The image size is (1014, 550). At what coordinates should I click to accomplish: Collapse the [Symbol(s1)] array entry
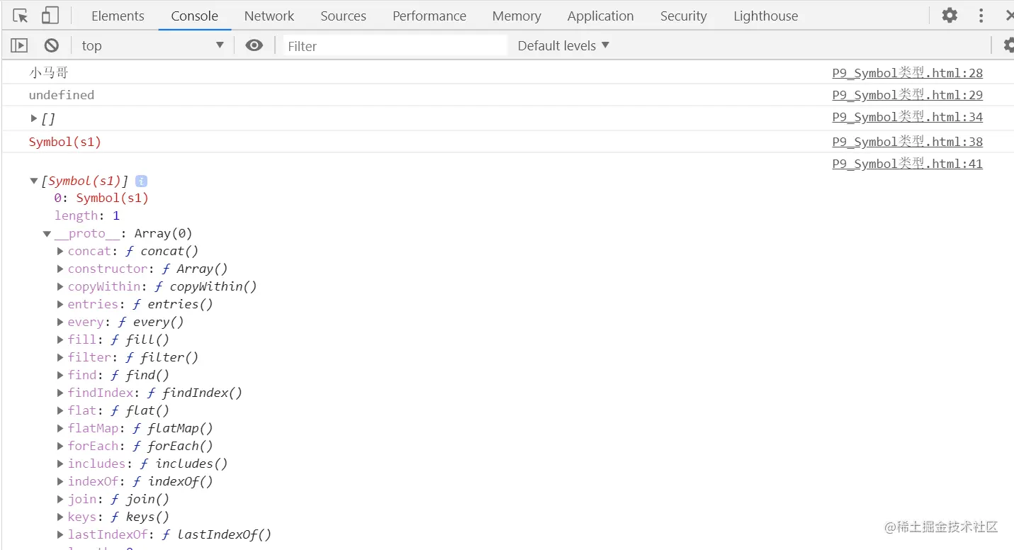point(34,181)
